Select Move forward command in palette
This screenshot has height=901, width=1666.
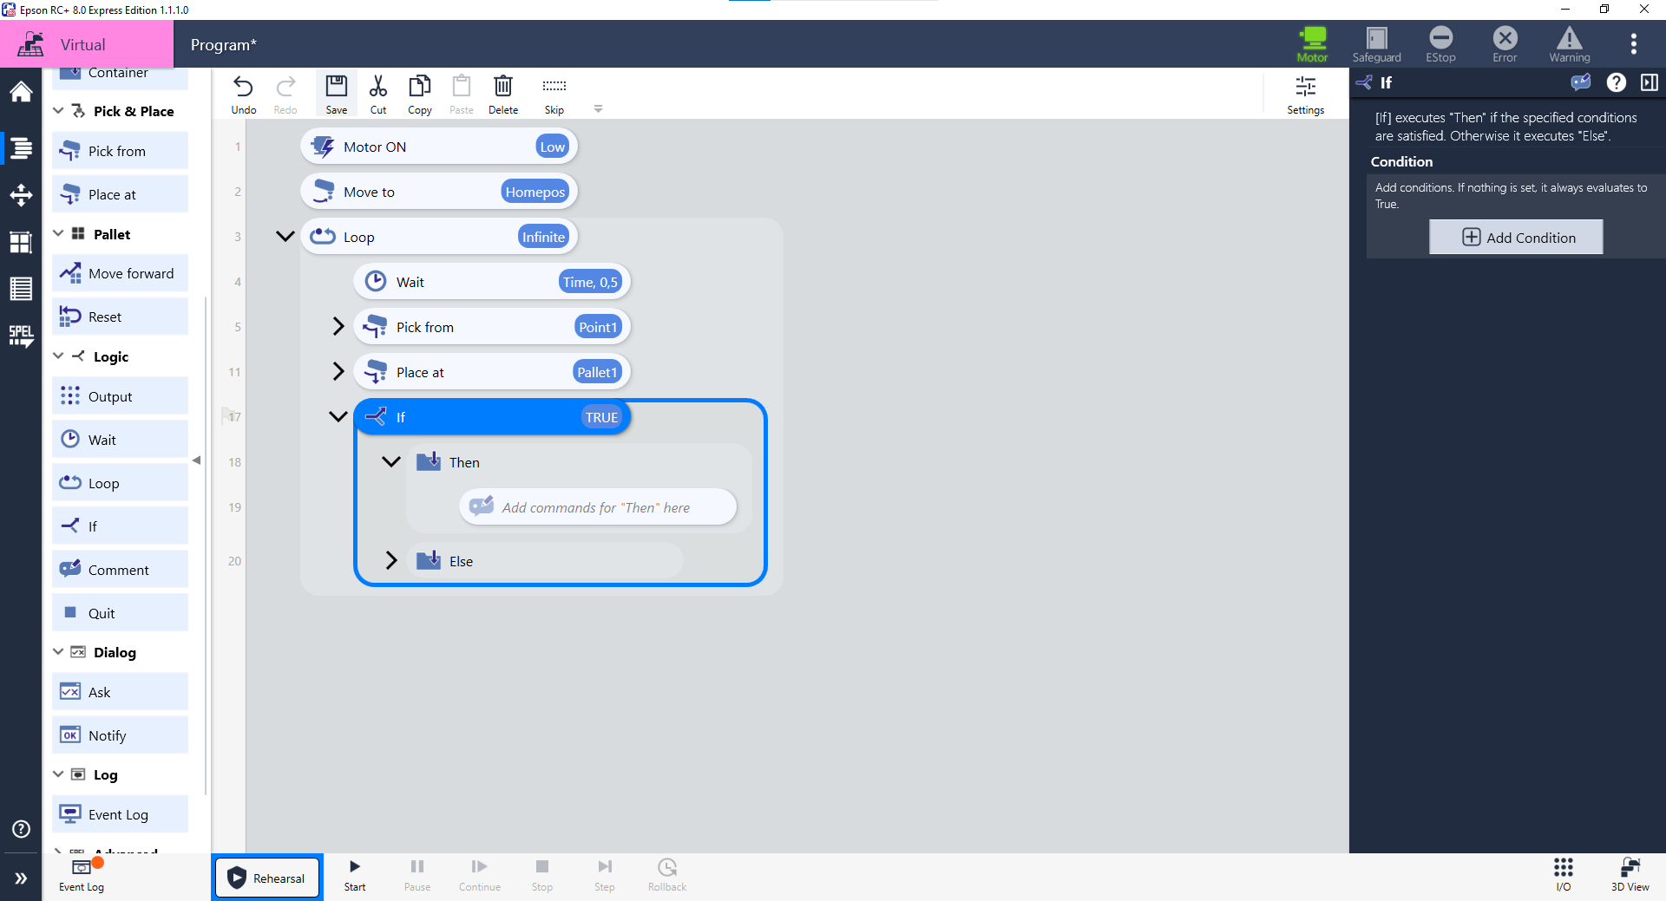click(x=120, y=273)
